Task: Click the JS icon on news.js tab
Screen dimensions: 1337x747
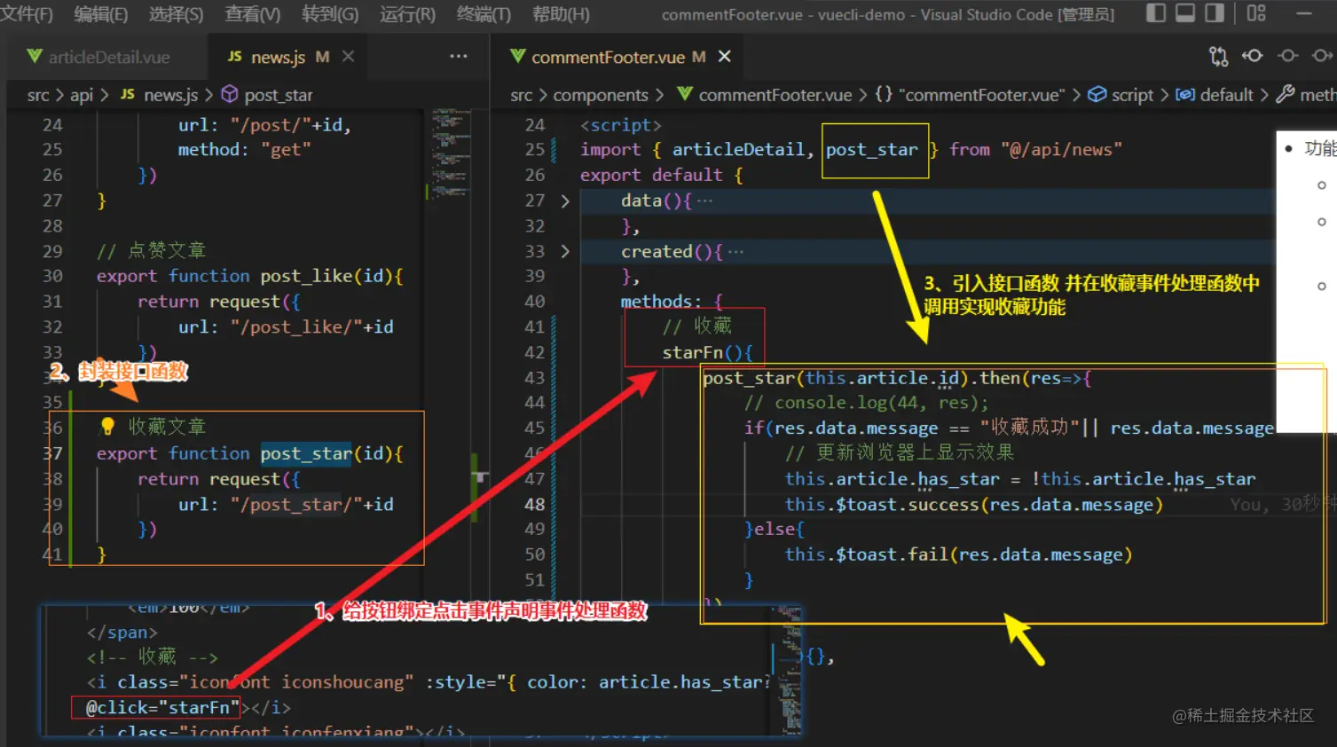Action: click(x=234, y=56)
